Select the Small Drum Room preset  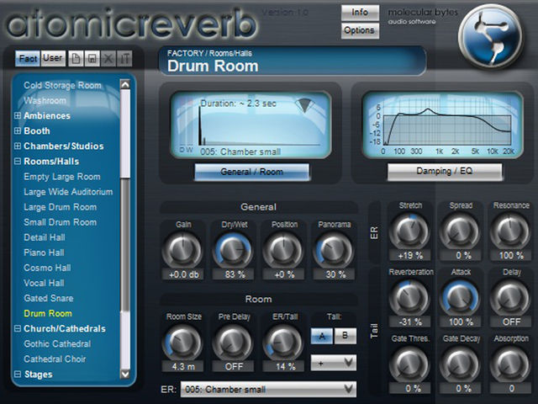click(60, 222)
